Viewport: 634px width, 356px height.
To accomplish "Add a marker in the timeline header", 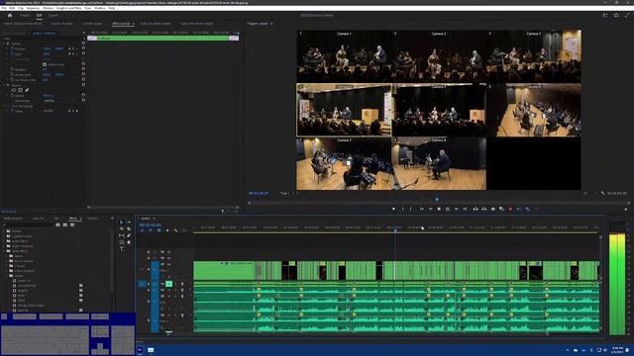I will [167, 230].
